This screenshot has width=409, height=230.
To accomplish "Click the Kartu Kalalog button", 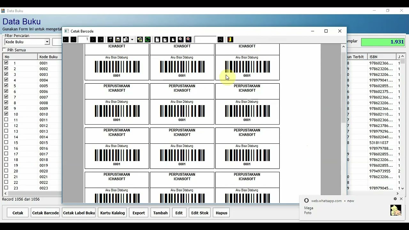I will (112, 213).
